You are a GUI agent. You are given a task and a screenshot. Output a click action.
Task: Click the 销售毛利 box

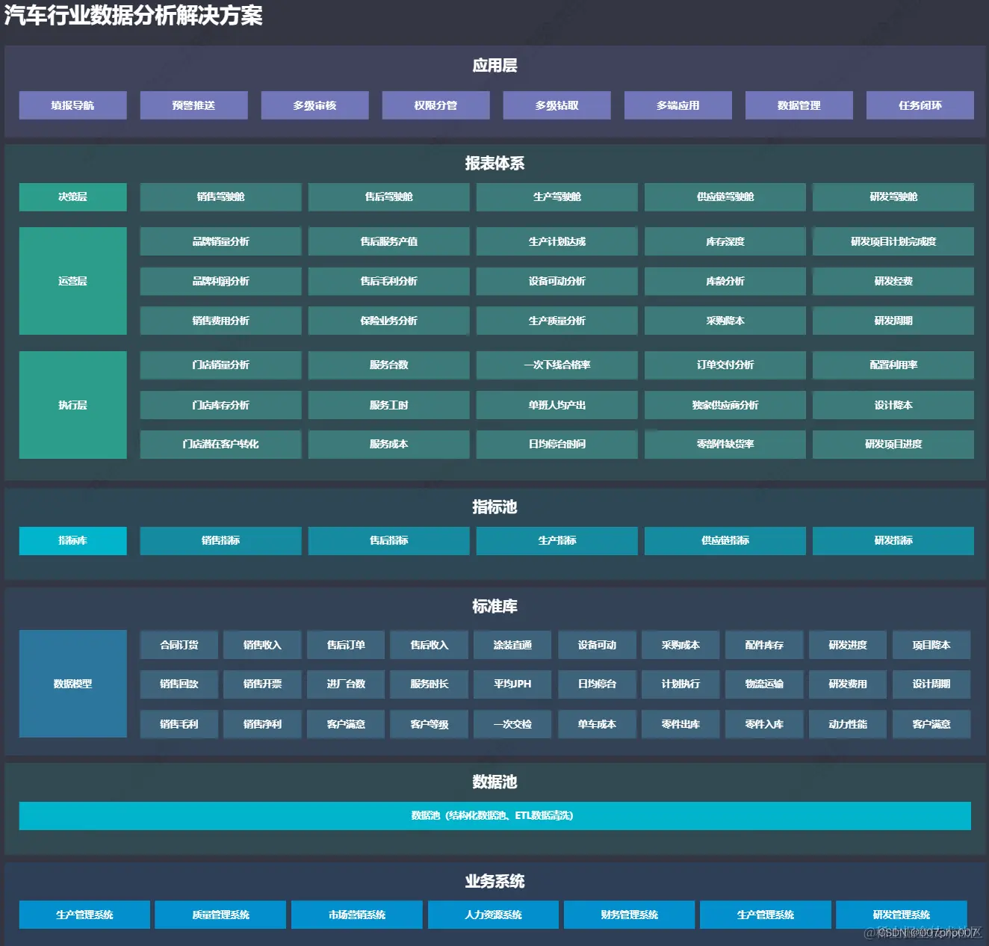point(179,724)
